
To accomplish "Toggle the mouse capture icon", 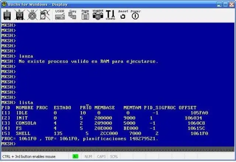I will (45, 15).
